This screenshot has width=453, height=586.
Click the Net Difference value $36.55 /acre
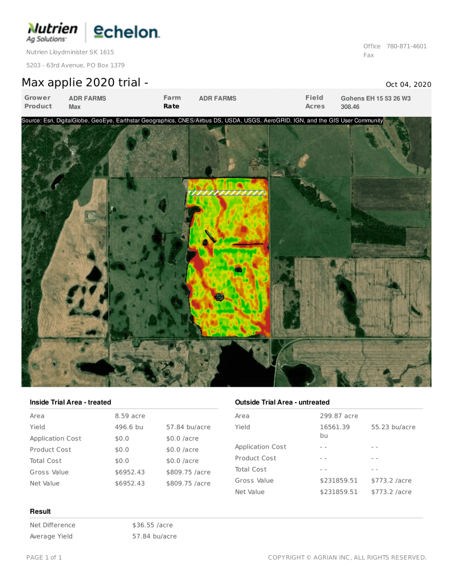point(152,525)
